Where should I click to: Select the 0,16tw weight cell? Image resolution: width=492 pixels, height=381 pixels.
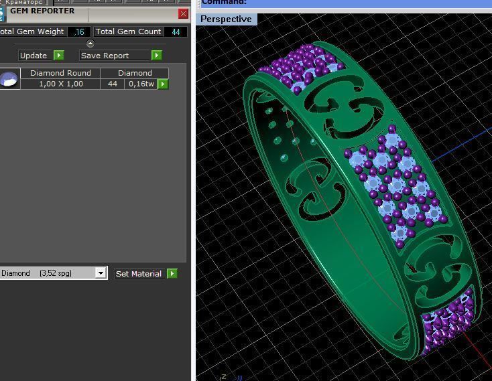click(x=141, y=84)
